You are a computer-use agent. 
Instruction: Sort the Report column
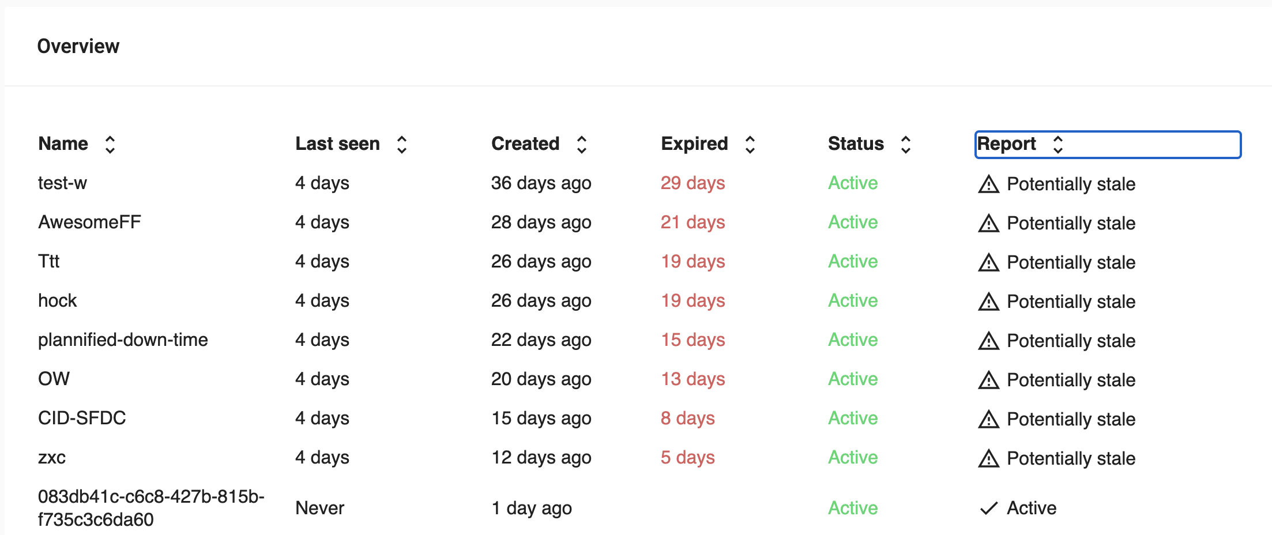[1059, 144]
